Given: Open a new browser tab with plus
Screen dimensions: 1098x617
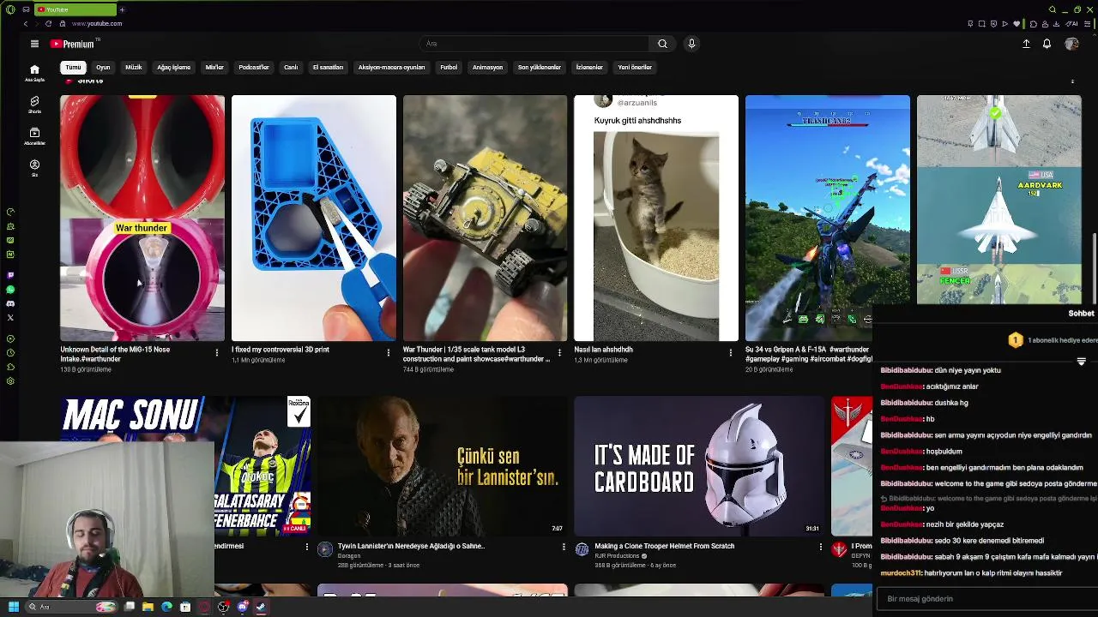Looking at the screenshot, I should pos(122,9).
